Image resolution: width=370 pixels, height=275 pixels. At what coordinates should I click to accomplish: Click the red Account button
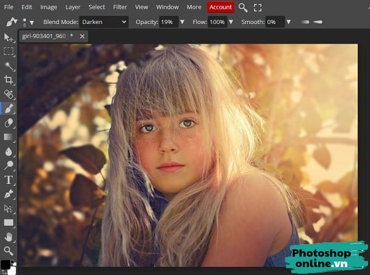pos(220,7)
